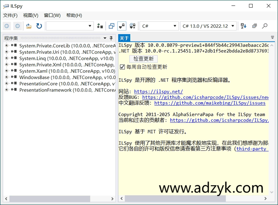Viewport: 278px width, 205px height.
Task: Pin the 程序集 panel
Action: point(111,38)
